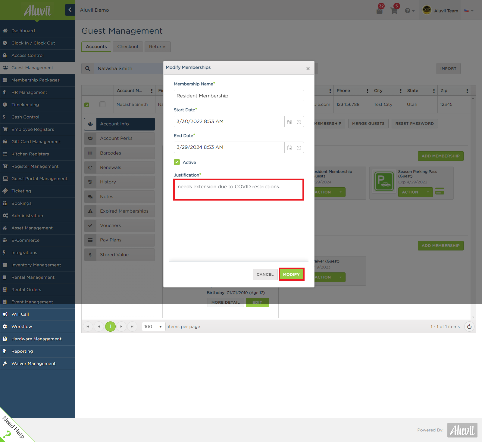Go to previous page of results
This screenshot has height=442, width=482.
[99, 327]
